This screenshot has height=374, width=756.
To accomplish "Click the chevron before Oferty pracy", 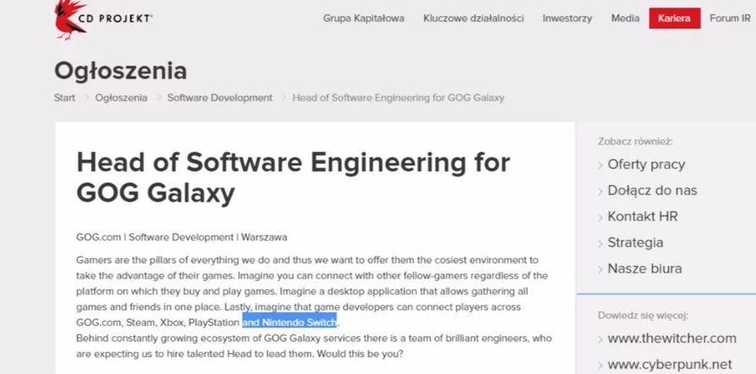I will pyautogui.click(x=601, y=165).
